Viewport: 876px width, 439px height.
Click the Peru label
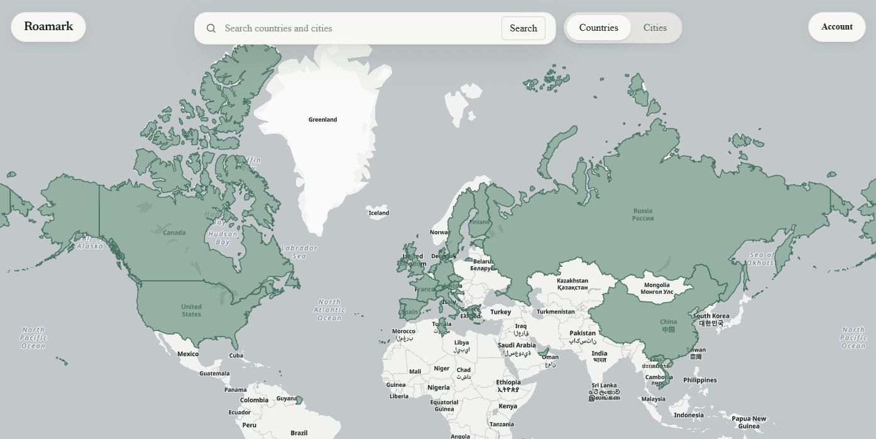coord(249,425)
